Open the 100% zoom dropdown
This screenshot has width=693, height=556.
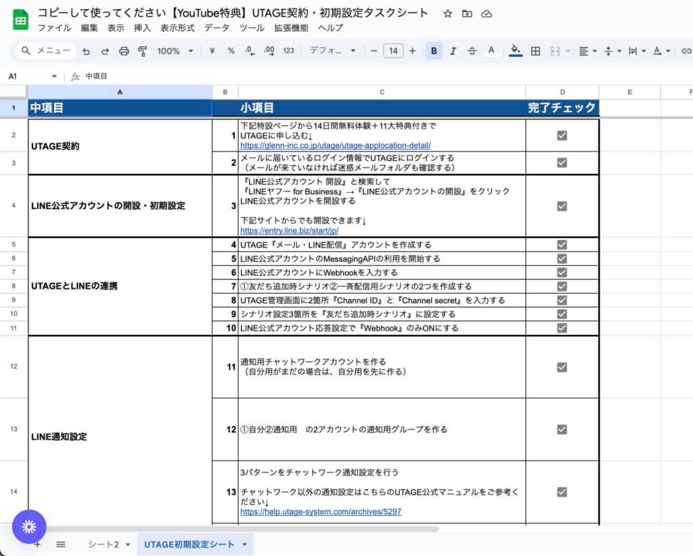click(175, 51)
